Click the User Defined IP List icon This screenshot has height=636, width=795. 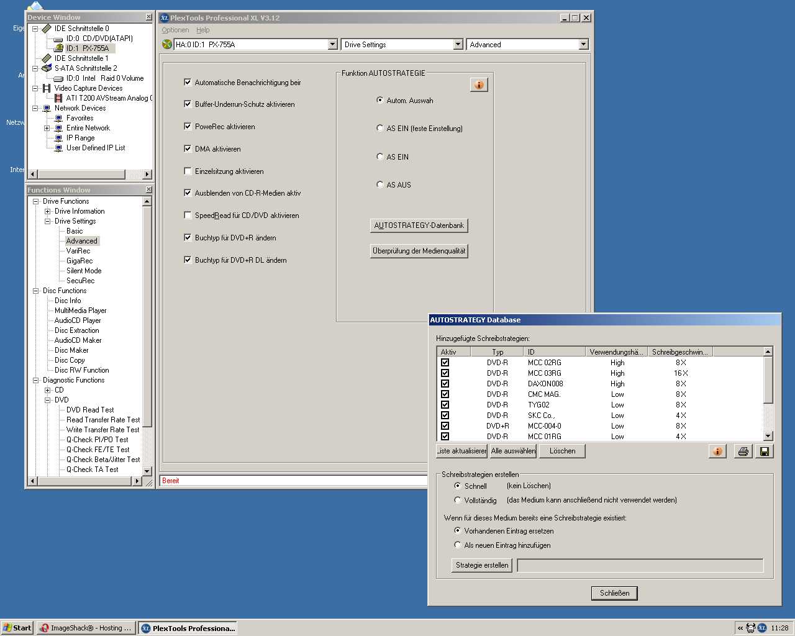pos(59,148)
